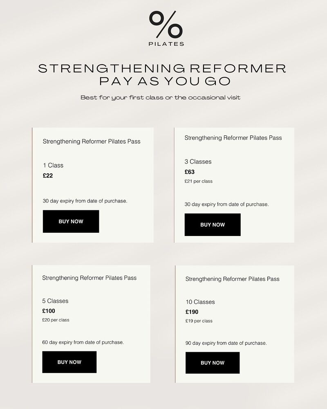Click the "£19 per class" note
This screenshot has width=327, height=409.
pos(199,321)
